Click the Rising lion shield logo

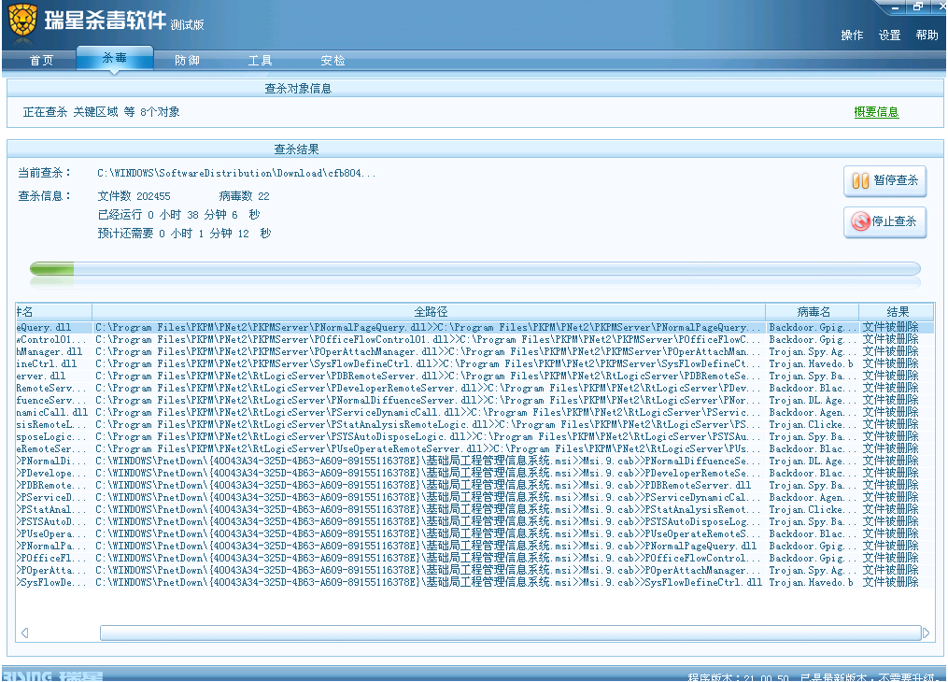coord(23,21)
